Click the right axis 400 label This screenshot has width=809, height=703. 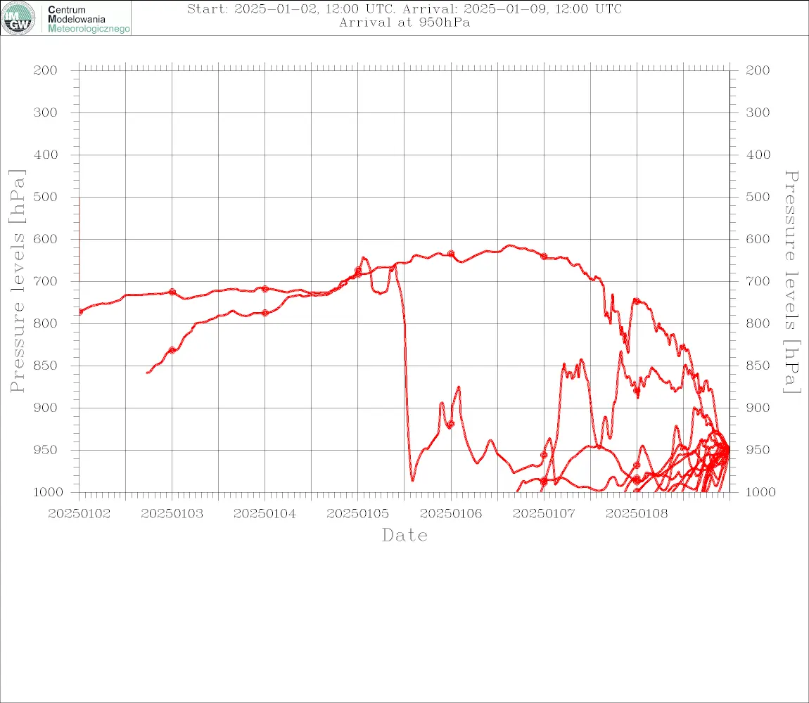(x=758, y=155)
